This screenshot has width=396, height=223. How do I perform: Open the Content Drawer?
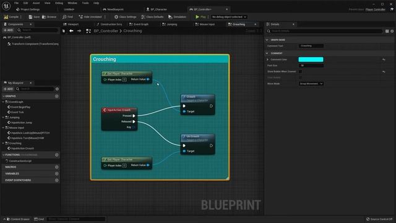18,219
